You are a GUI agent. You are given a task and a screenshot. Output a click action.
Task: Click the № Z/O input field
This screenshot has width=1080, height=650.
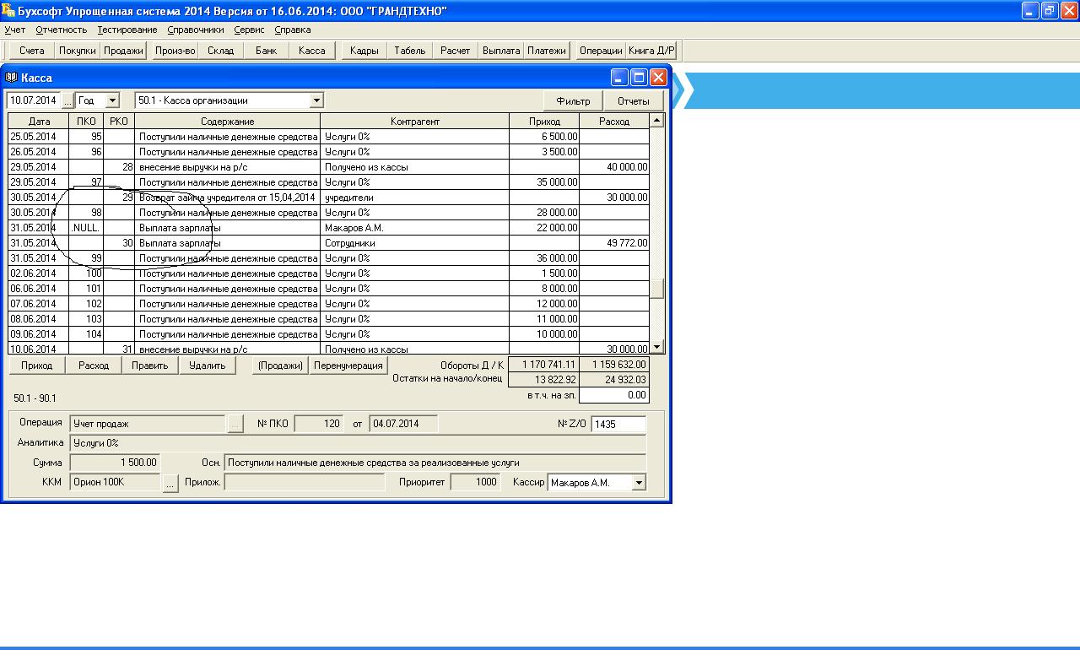click(x=618, y=425)
